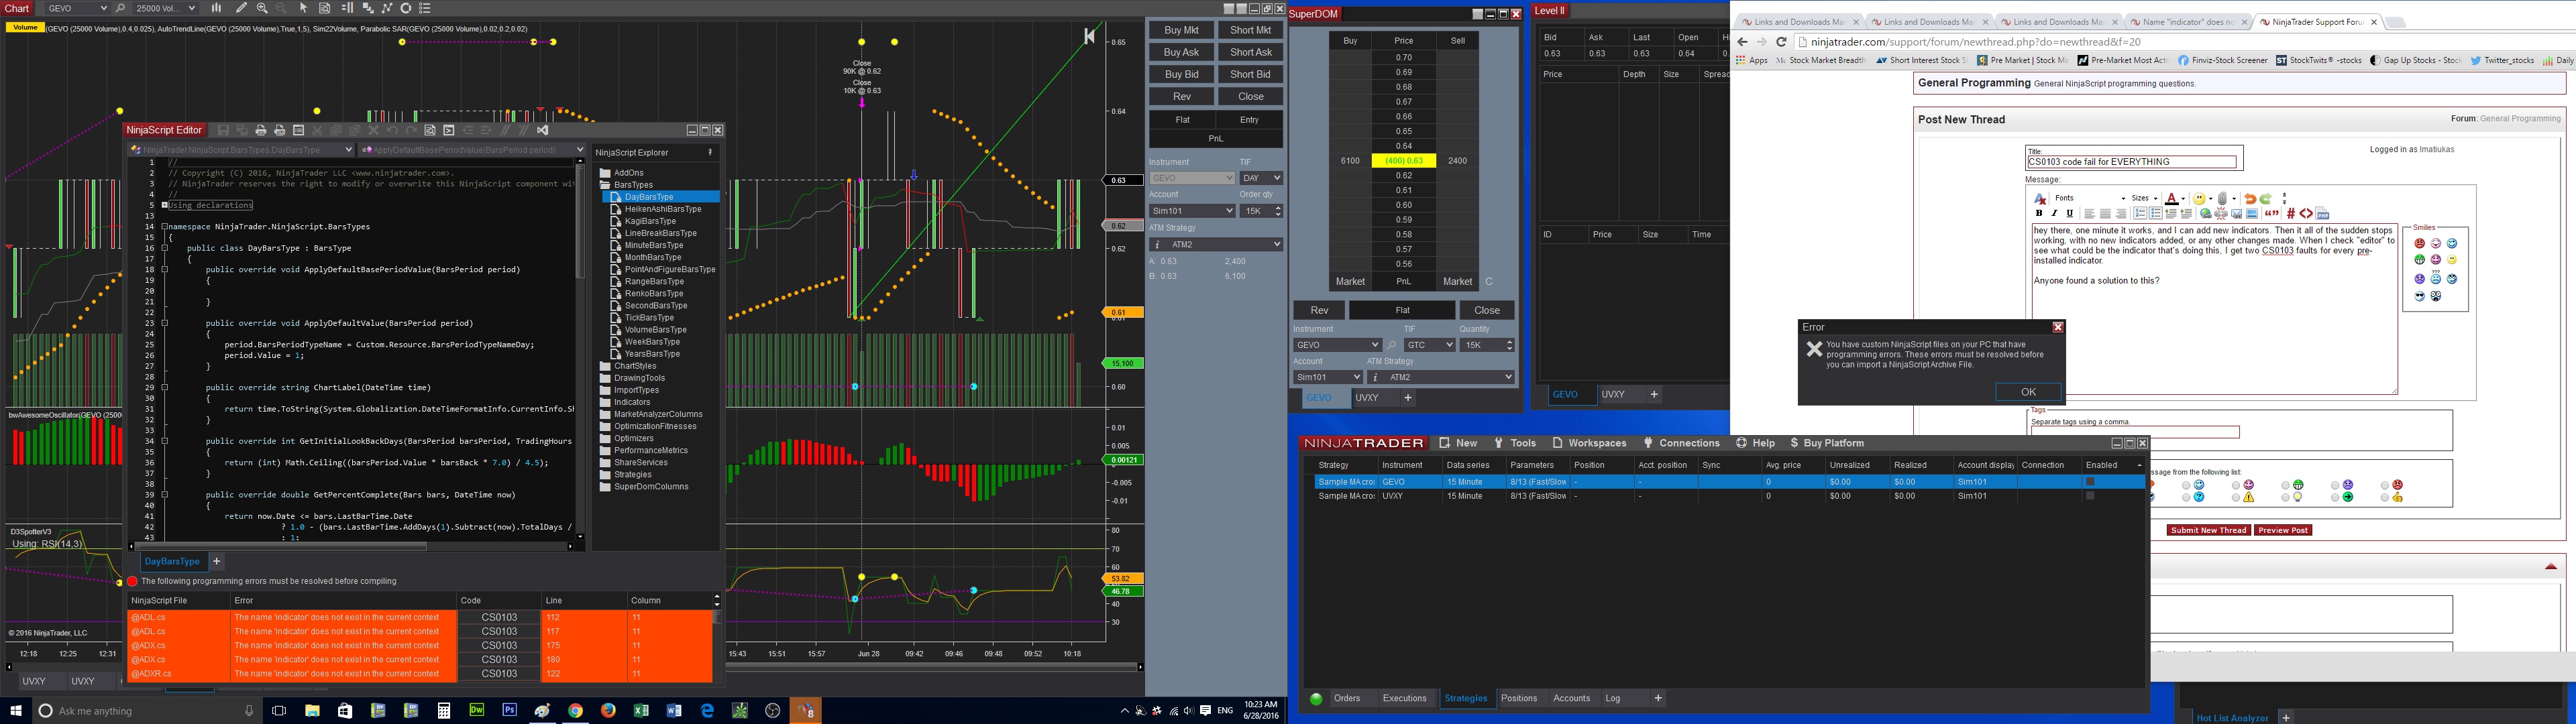Select the chart drawing tools pencil icon
This screenshot has width=2576, height=724.
click(x=241, y=8)
